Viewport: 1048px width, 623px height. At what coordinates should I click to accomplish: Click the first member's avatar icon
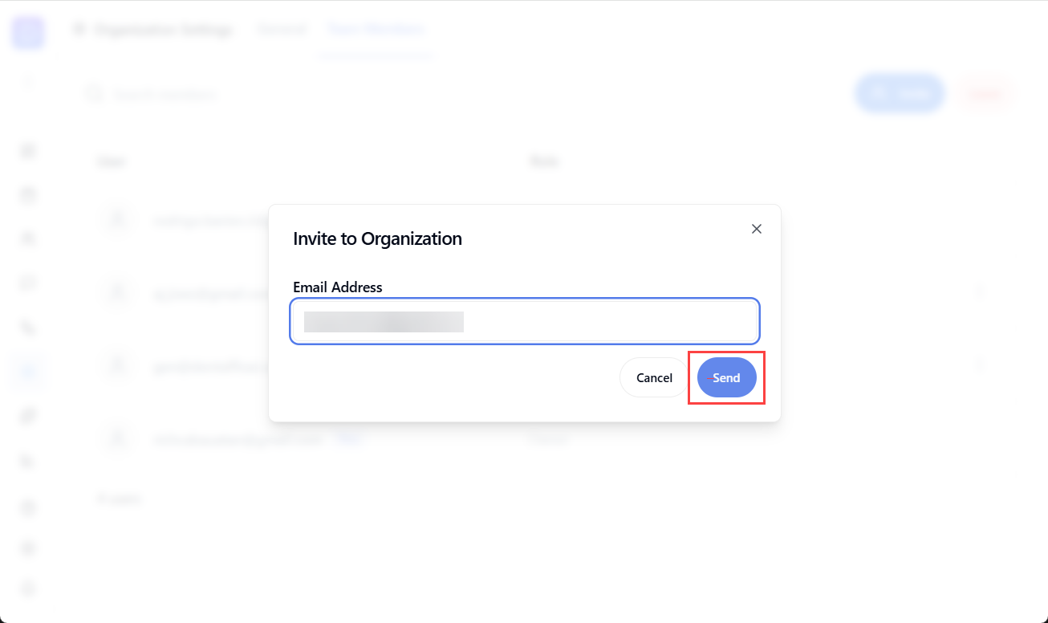click(117, 219)
